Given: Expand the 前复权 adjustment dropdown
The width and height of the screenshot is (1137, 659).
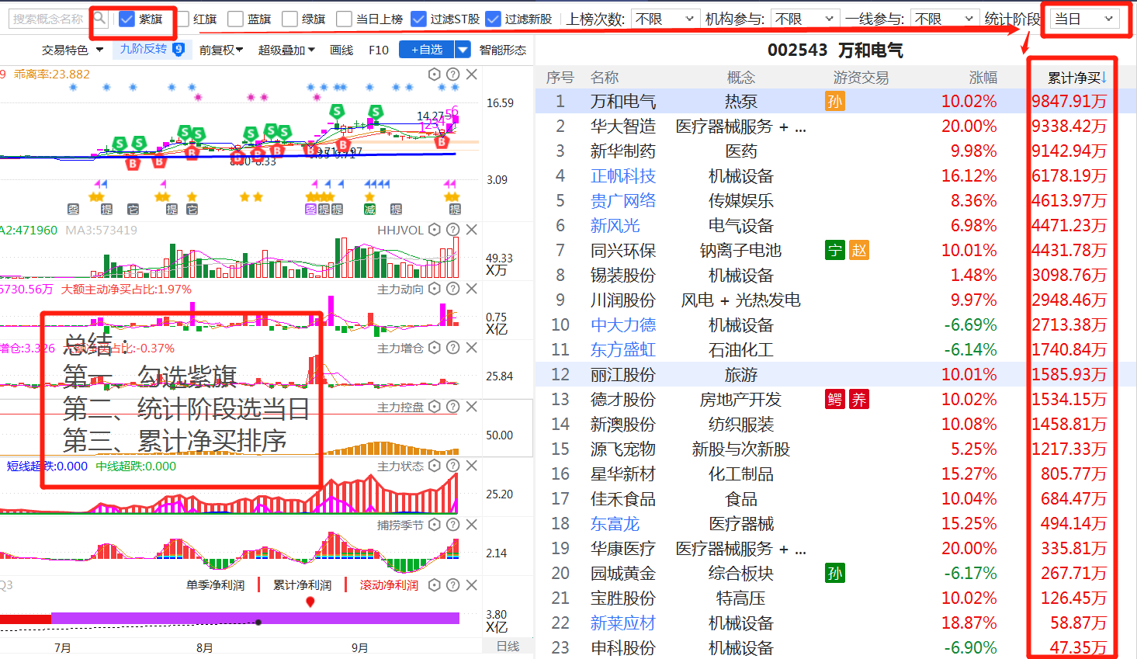Looking at the screenshot, I should [221, 50].
